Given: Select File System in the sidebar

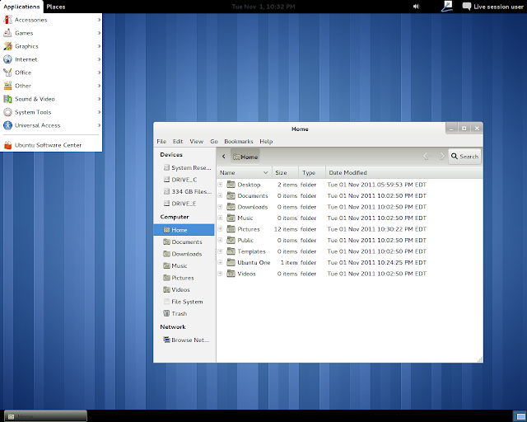Looking at the screenshot, I should (x=184, y=302).
